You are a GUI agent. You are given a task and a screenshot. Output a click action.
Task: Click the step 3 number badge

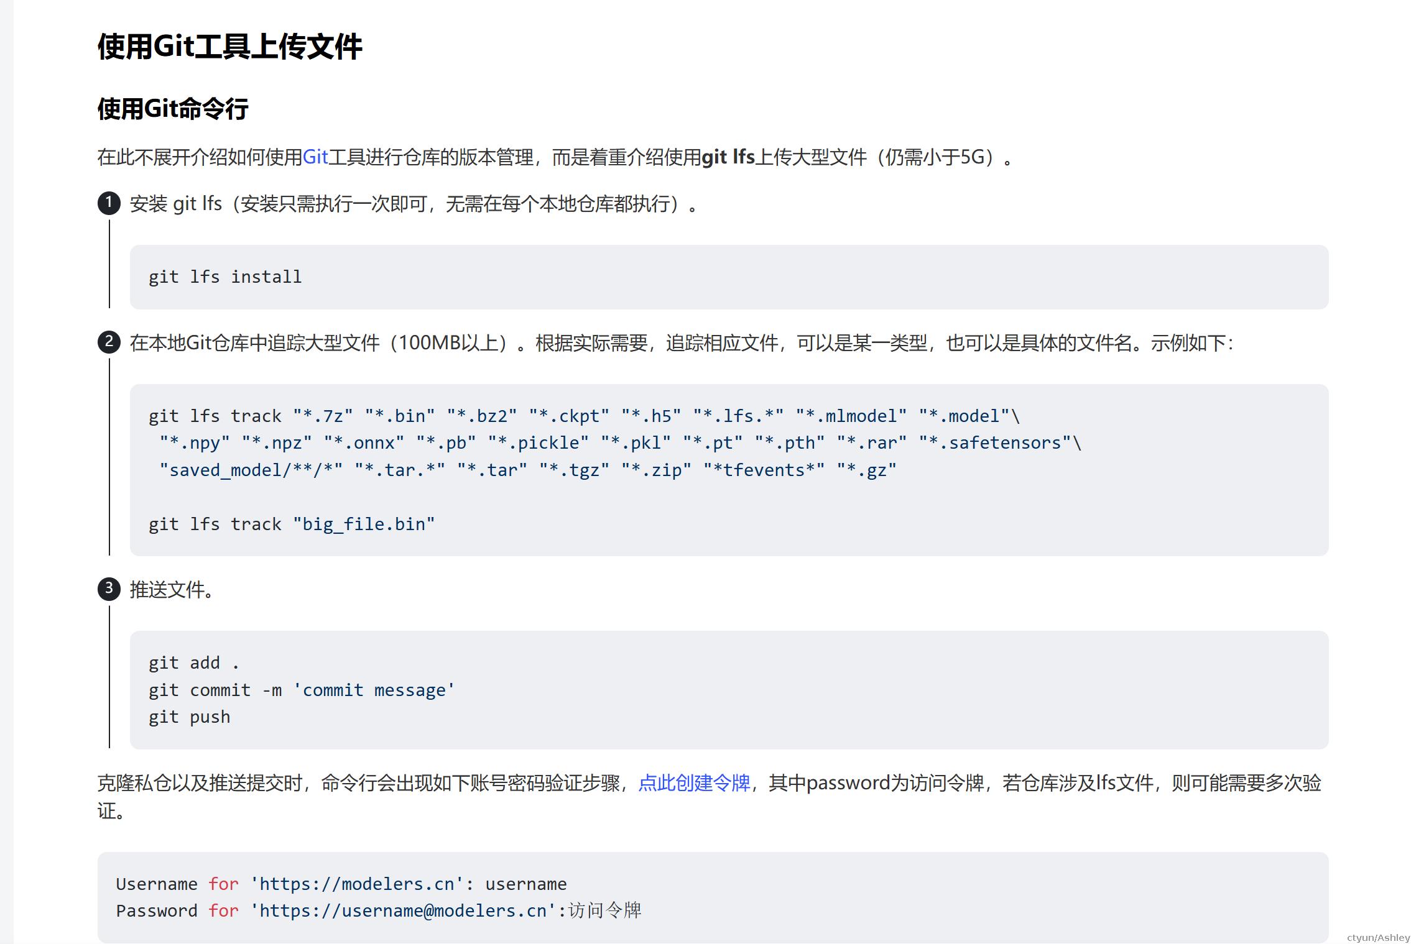[109, 589]
